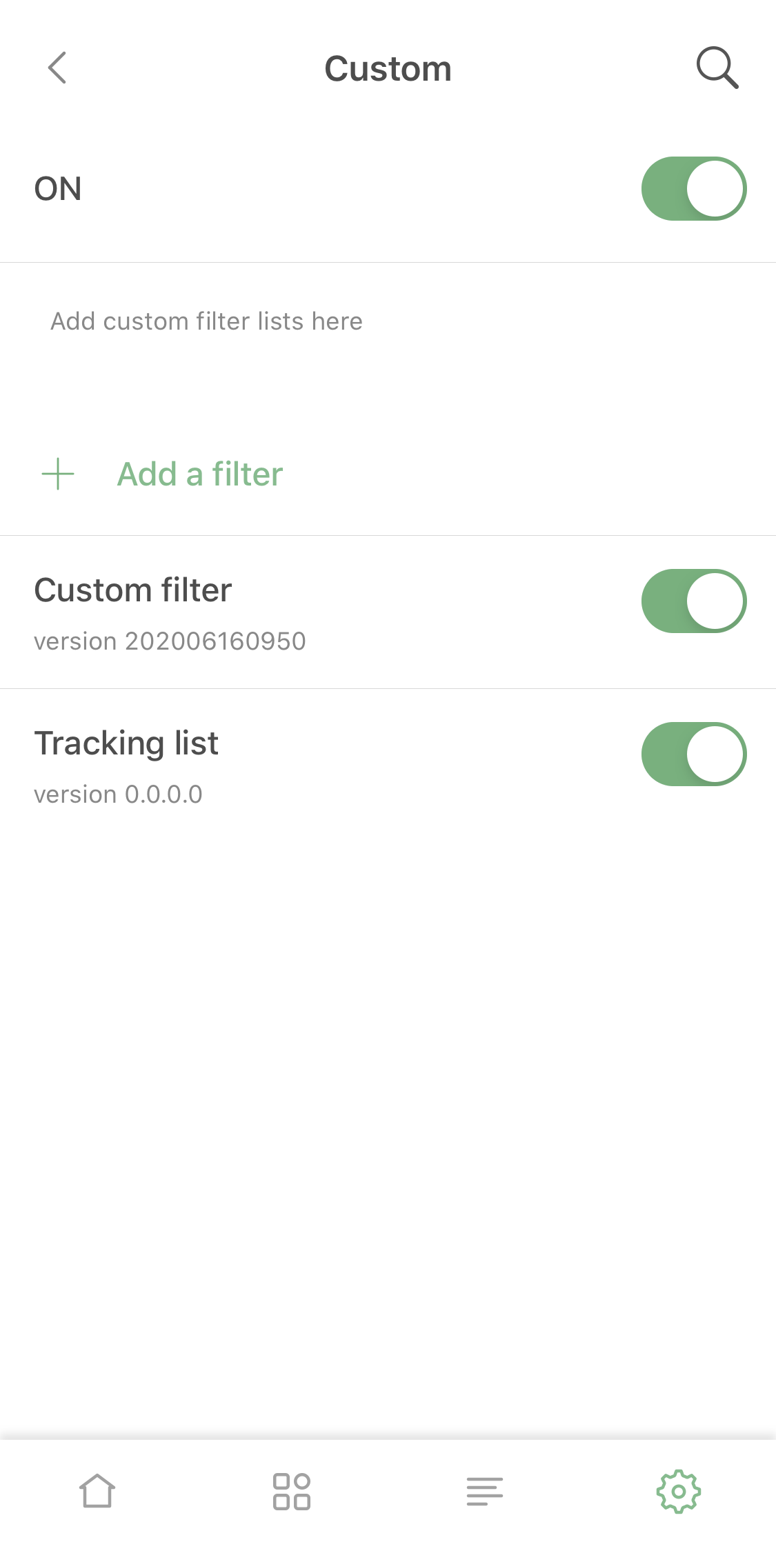Tap the 'Add custom filter lists here' hint
This screenshot has height=1542, width=776.
(206, 321)
